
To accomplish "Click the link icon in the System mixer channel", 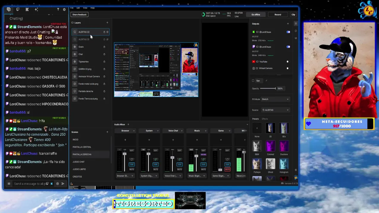I will (x=155, y=159).
